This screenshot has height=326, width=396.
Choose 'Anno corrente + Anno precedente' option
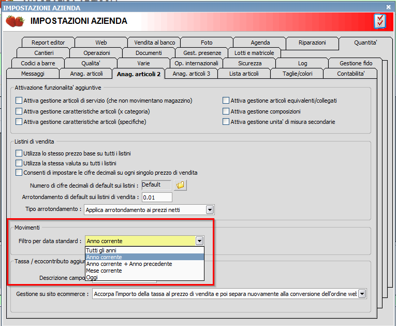pyautogui.click(x=145, y=264)
